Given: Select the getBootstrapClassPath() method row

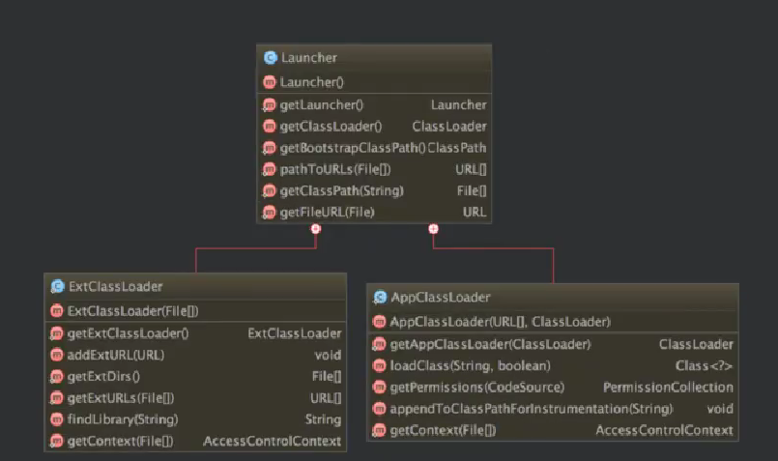Looking at the screenshot, I should coord(373,148).
